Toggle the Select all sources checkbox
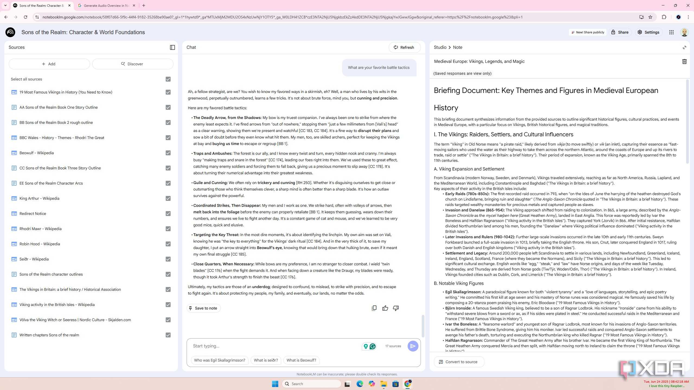Screen dimensions: 694x390 168,79
